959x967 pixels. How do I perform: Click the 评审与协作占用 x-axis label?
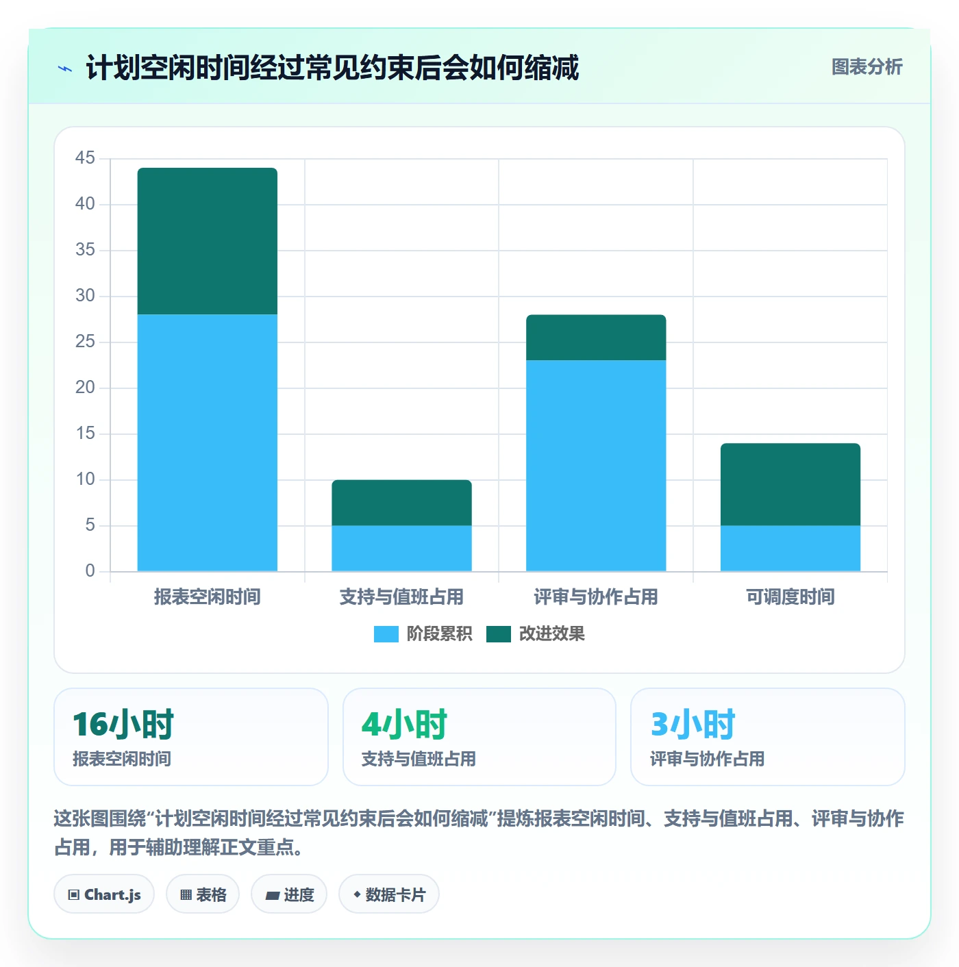[x=596, y=597]
